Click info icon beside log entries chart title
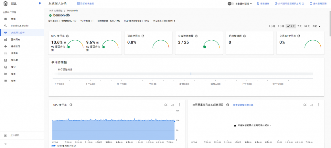 (228, 105)
